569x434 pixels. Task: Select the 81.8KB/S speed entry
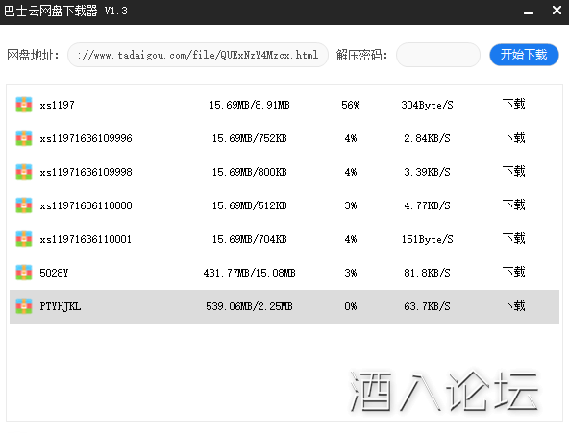pos(427,273)
